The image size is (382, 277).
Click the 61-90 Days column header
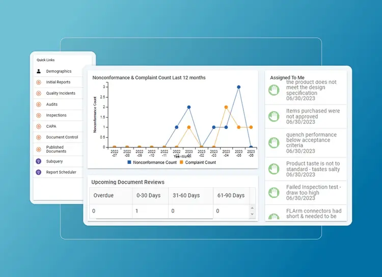click(231, 196)
